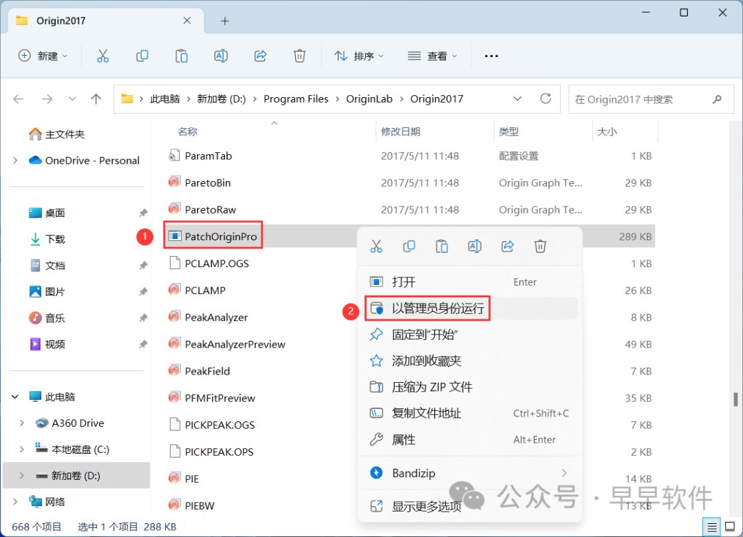Open the 排序 sort dropdown
Viewport: 743px width, 537px height.
359,56
